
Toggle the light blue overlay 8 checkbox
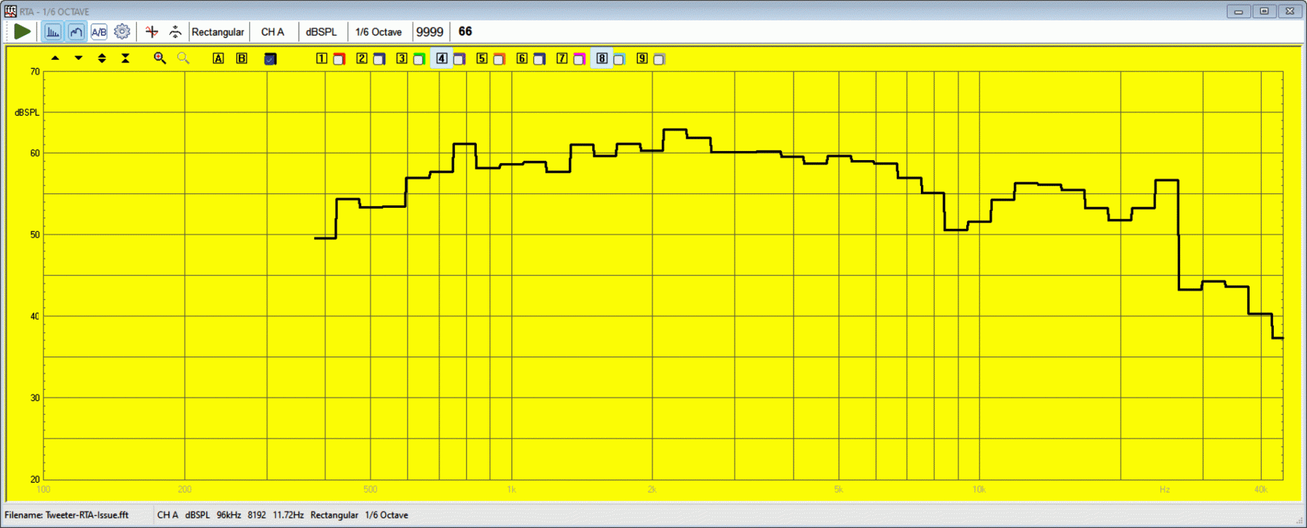[x=619, y=59]
